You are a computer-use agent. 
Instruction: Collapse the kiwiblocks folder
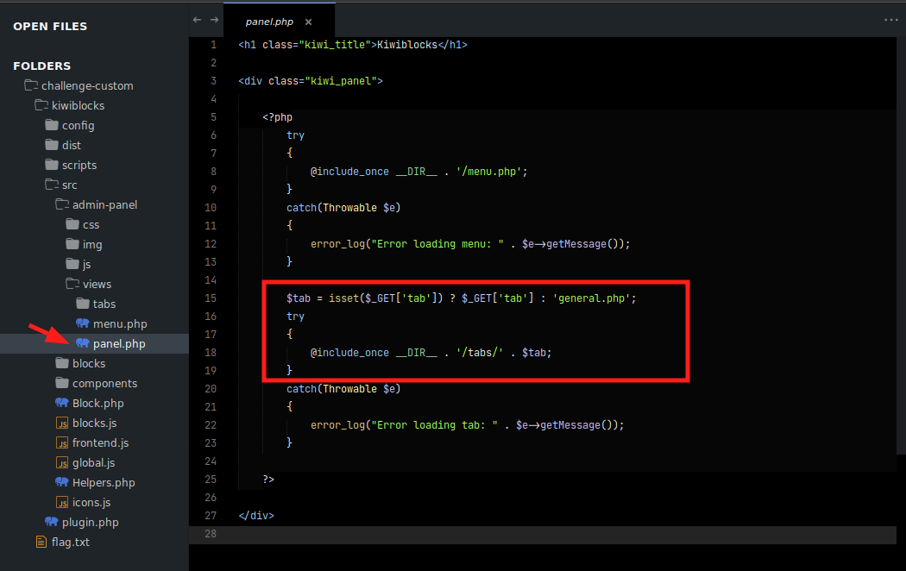tap(69, 105)
